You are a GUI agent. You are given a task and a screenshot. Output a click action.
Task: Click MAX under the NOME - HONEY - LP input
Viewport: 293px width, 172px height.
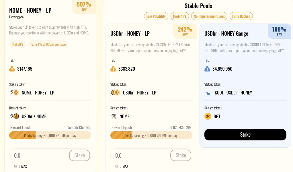tap(24, 166)
